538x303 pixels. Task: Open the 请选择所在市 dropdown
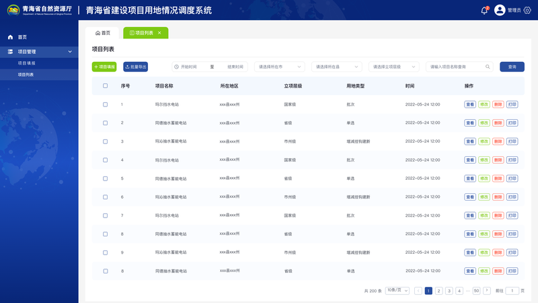(x=279, y=67)
